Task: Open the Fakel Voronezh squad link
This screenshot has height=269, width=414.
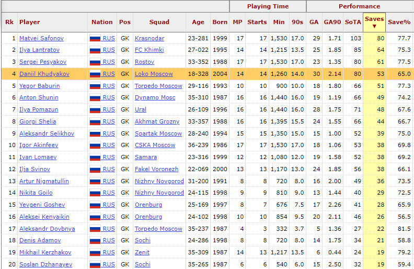Action: tap(157, 169)
